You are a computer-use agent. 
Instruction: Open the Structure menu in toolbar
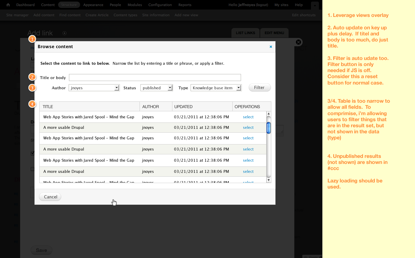[69, 5]
